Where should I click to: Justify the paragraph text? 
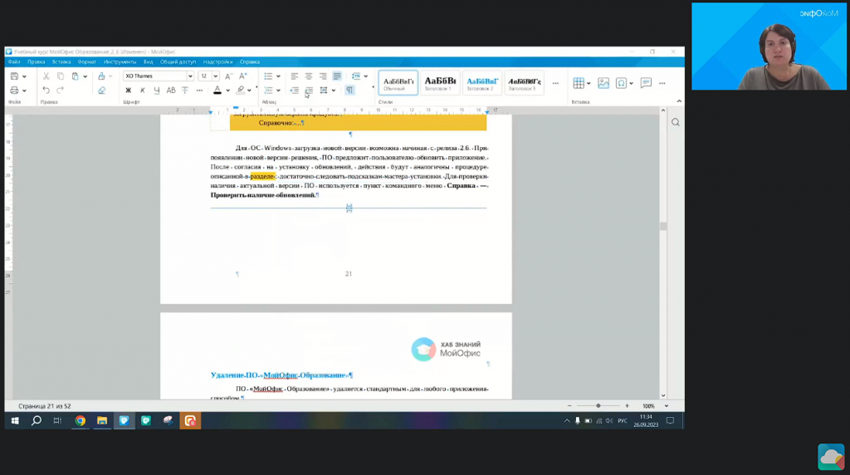pyautogui.click(x=337, y=76)
